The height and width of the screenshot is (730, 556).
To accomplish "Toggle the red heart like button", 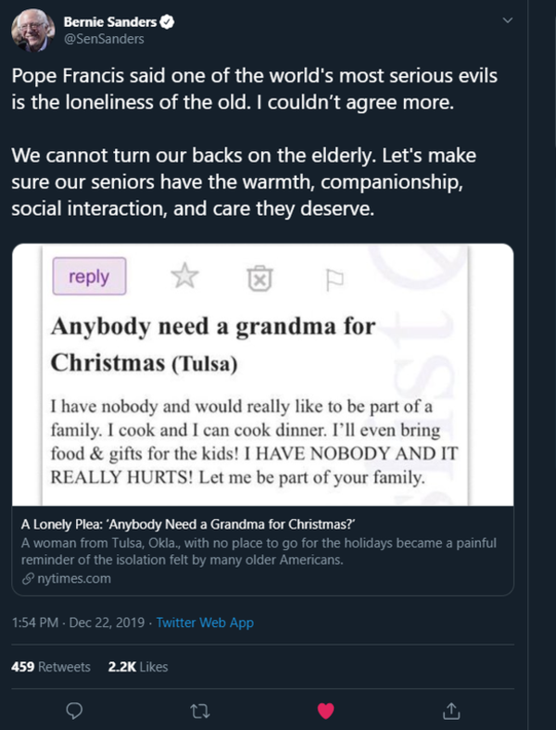I will point(325,711).
